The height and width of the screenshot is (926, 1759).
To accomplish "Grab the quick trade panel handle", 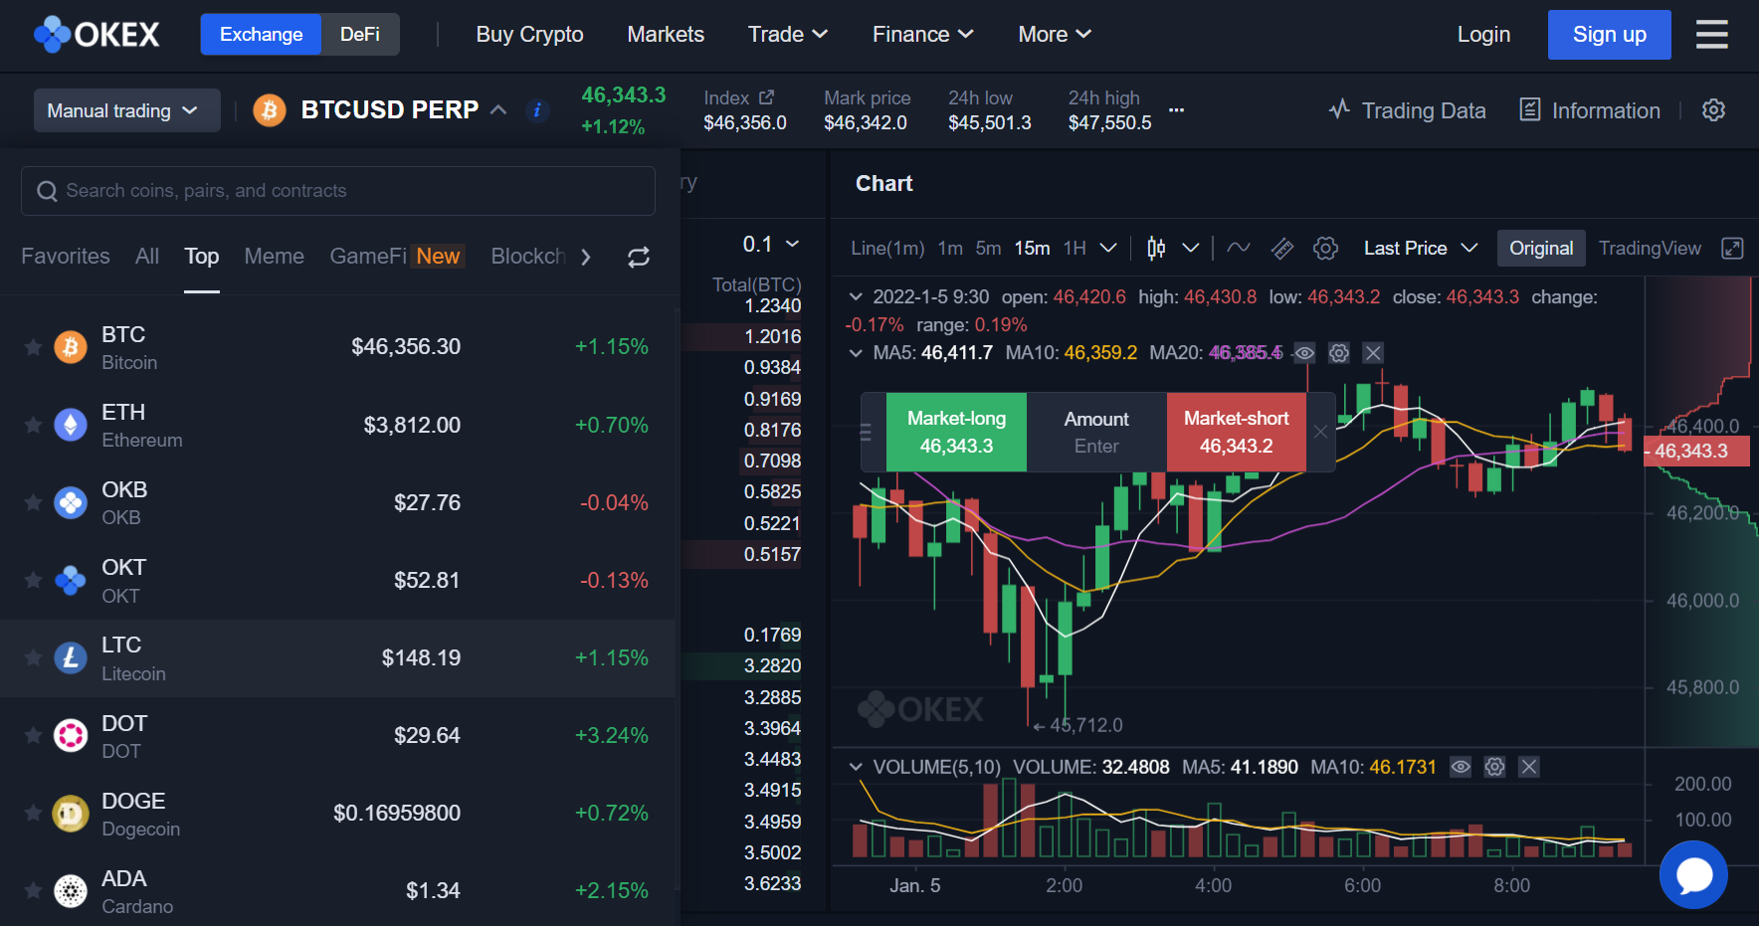I will pyautogui.click(x=866, y=432).
